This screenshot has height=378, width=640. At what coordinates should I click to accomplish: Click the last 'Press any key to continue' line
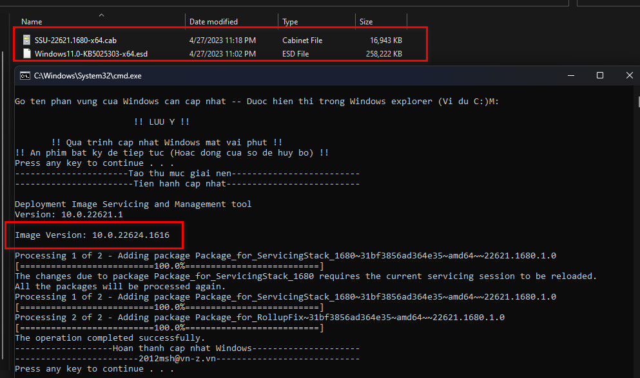[94, 369]
